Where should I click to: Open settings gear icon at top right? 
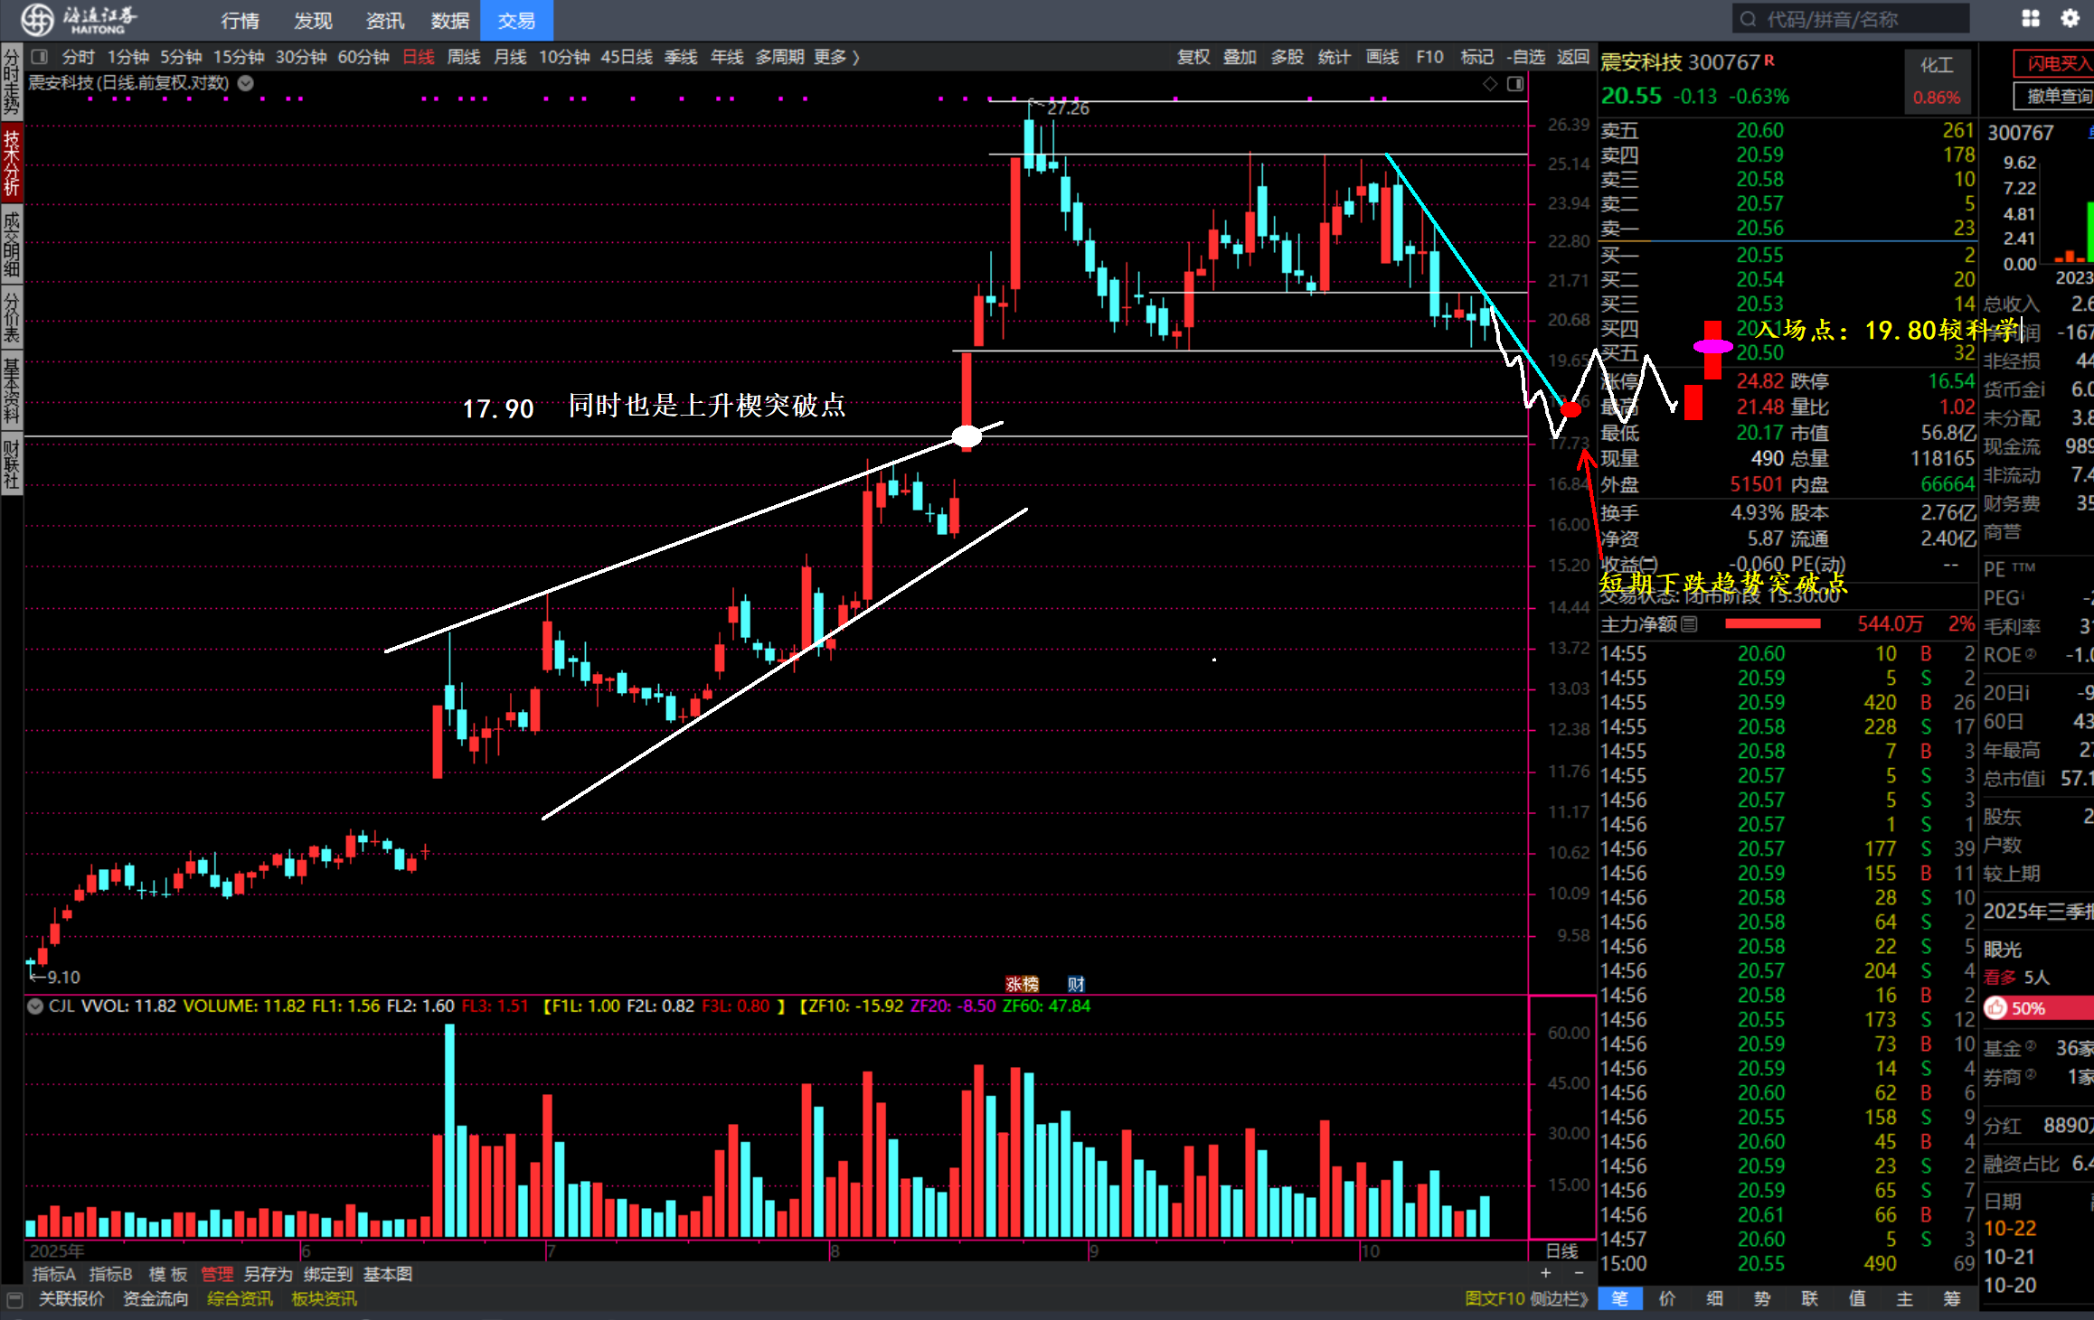coord(2070,18)
